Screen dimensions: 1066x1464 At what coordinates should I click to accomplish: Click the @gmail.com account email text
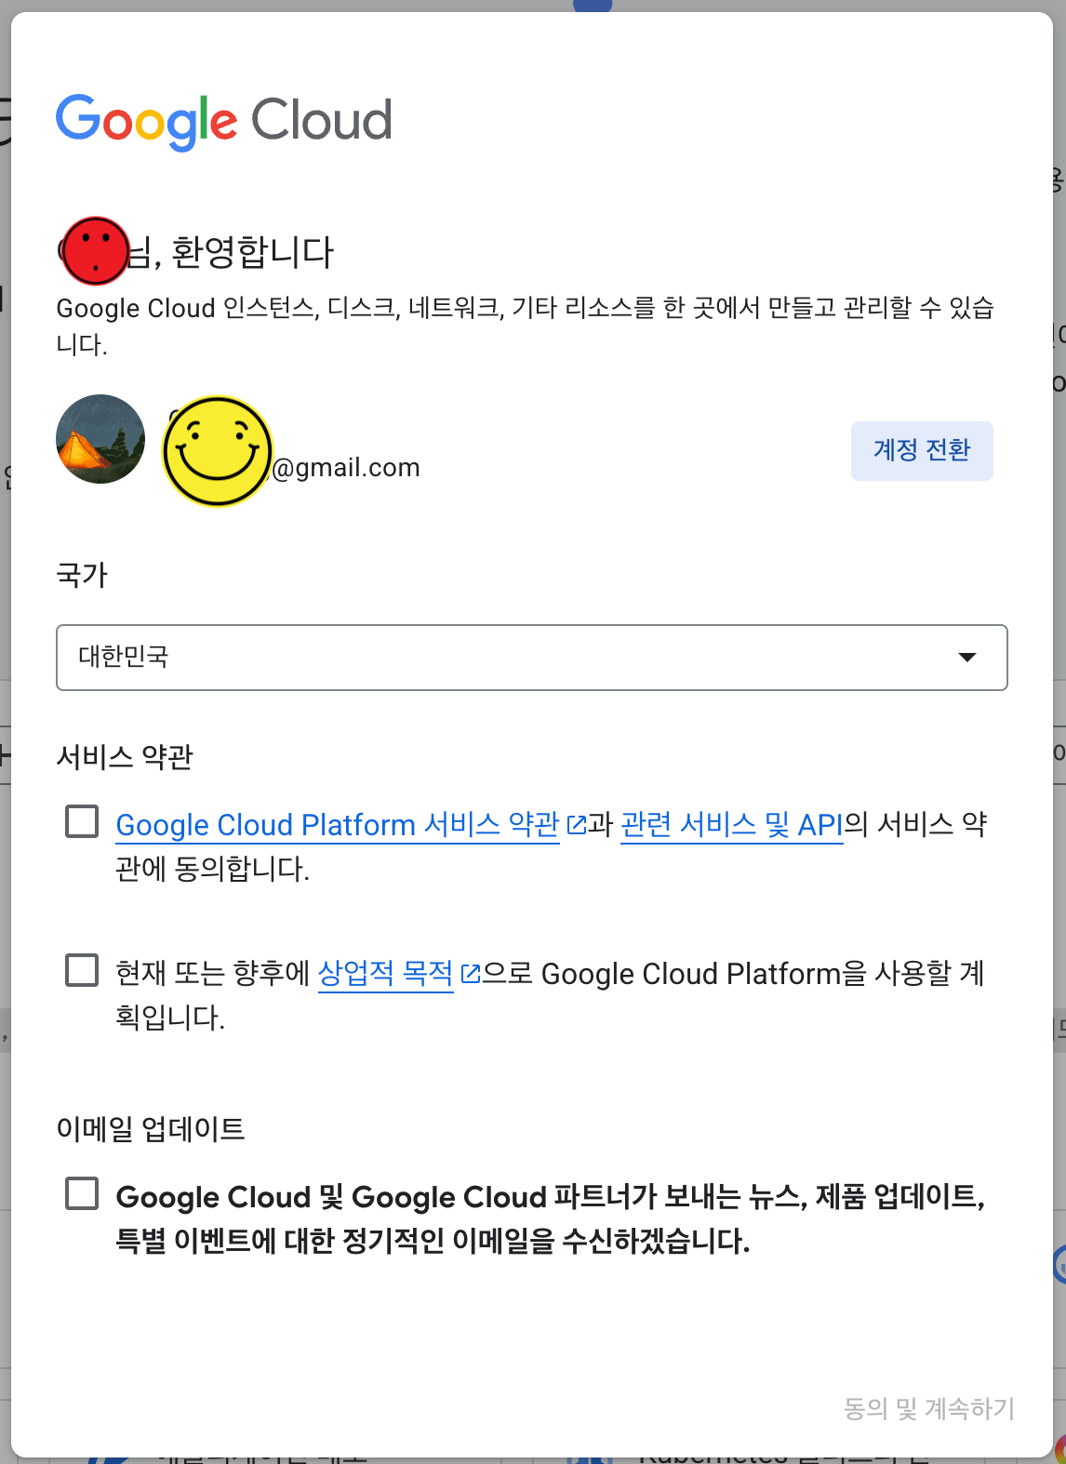(346, 467)
